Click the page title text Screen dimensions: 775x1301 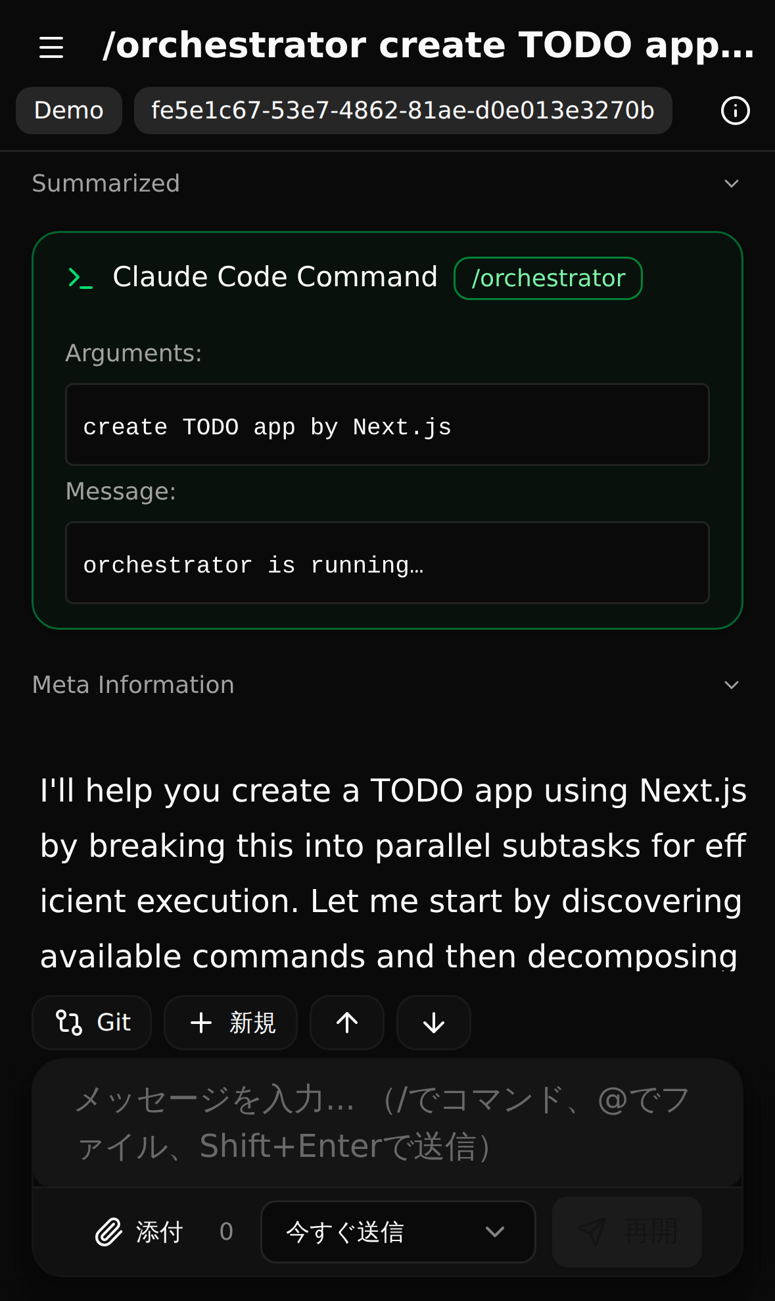pyautogui.click(x=428, y=46)
